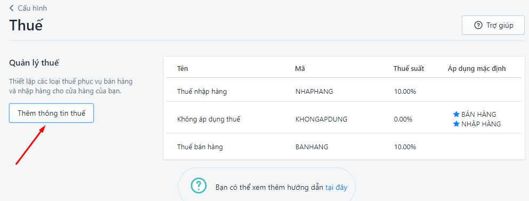The image size is (529, 201).
Task: Select the KHONGAPDUNG tax code
Action: point(321,119)
